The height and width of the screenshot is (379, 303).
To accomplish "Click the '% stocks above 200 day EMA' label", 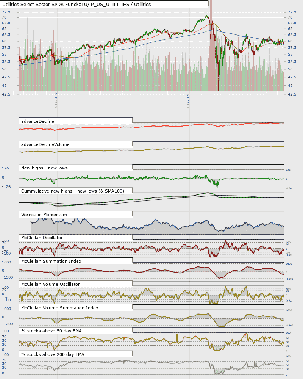I will pos(53,355).
